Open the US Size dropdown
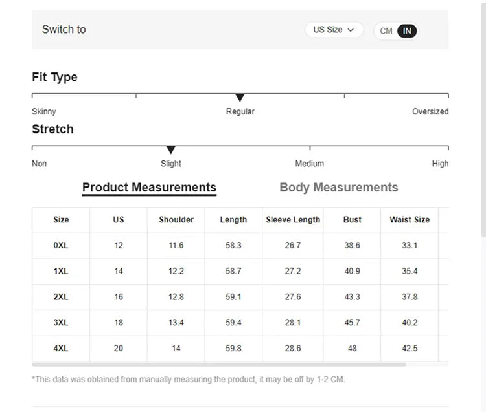Screen dimensions: 486x412 click(334, 30)
